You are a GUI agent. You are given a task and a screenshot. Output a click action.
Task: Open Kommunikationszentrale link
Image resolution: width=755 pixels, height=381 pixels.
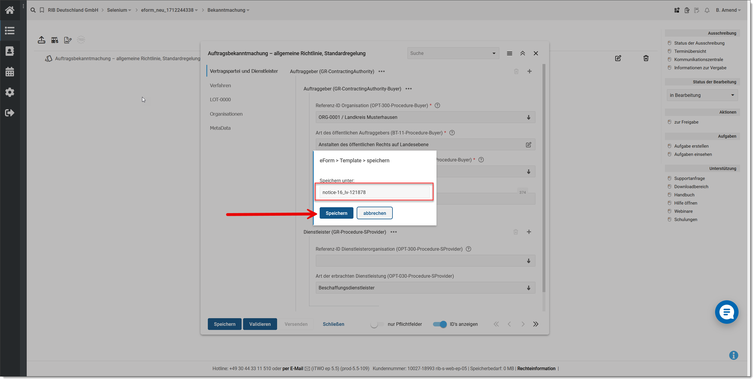point(698,59)
